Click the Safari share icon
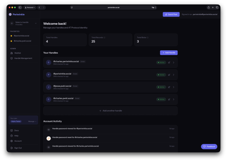 209,7
